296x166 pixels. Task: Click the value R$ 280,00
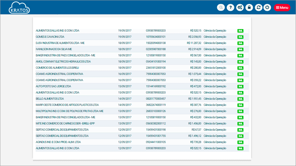point(196,68)
